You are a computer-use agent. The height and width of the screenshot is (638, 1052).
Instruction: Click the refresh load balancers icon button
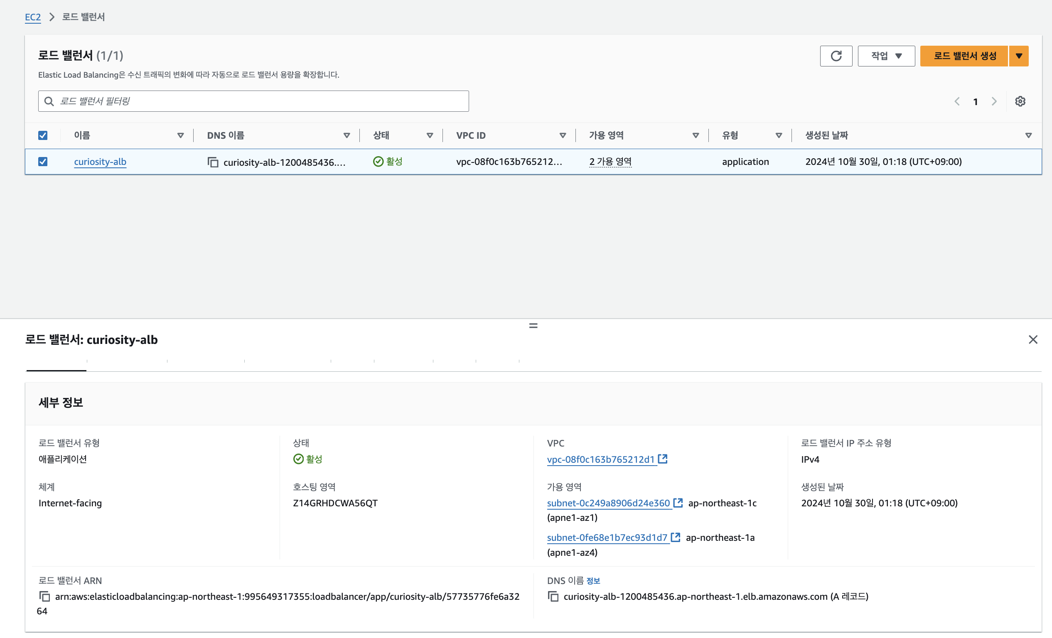(836, 56)
